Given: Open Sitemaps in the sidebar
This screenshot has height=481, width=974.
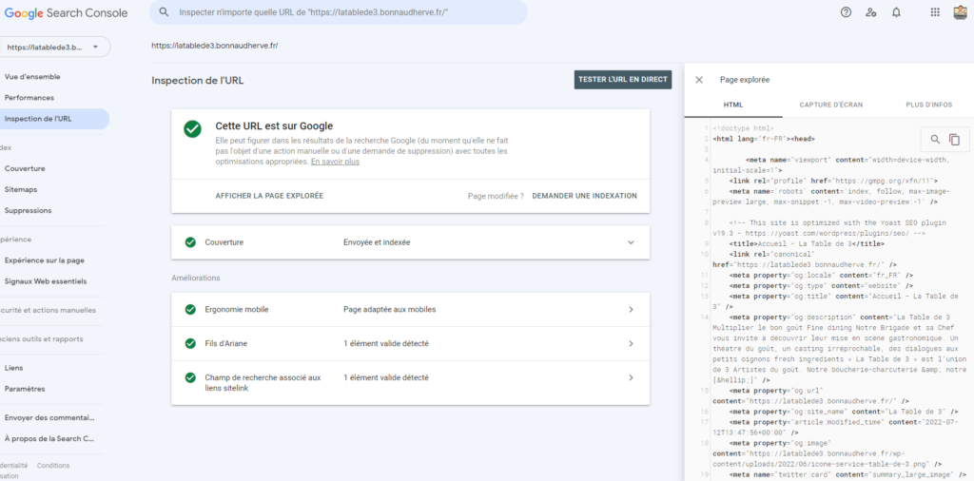Looking at the screenshot, I should [x=20, y=189].
